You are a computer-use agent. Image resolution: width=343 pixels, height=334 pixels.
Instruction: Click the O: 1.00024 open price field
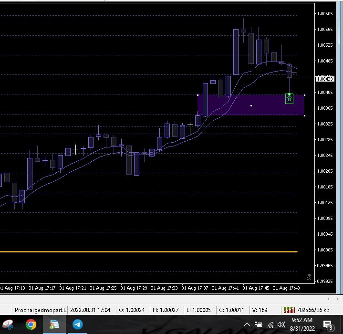pyautogui.click(x=132, y=310)
